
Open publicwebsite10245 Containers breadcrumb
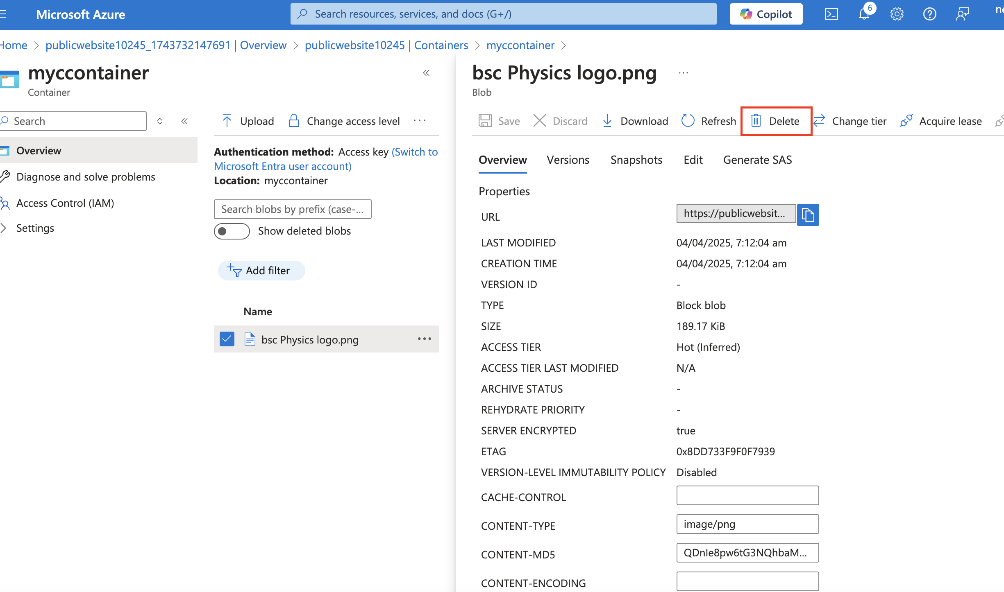[386, 45]
